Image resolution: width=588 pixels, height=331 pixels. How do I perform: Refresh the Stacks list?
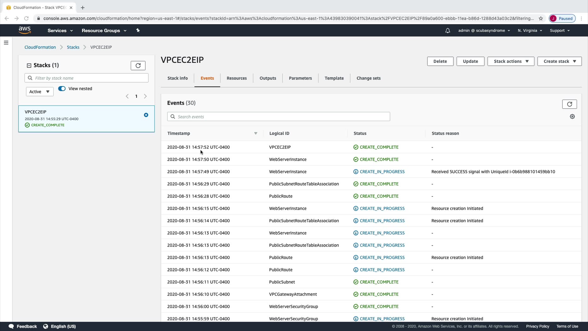(x=138, y=66)
